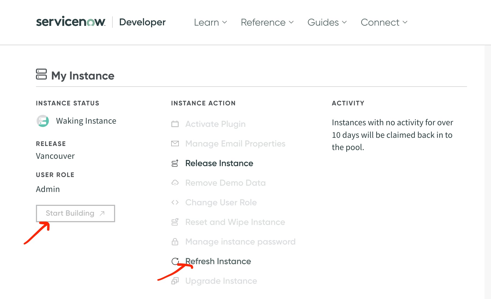Screen dimensions: 491x299
Task: Click the Waking Instance status text
Action: [x=86, y=121]
